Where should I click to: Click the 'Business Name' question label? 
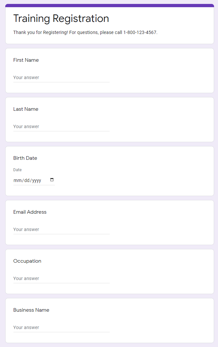click(31, 310)
